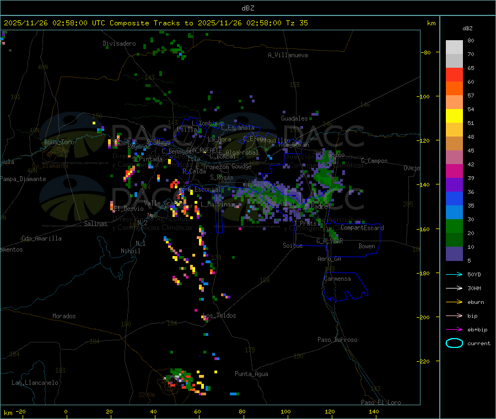
Task: Click the Carmensa town label
Action: 337,279
